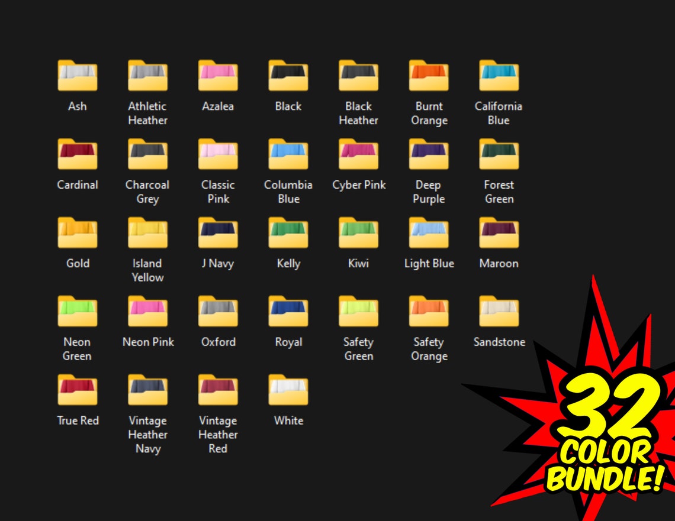Open the Island Yellow folder
This screenshot has height=521, width=675.
coord(147,233)
